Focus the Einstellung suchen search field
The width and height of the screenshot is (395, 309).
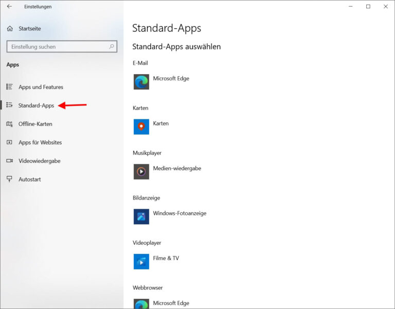(x=62, y=47)
